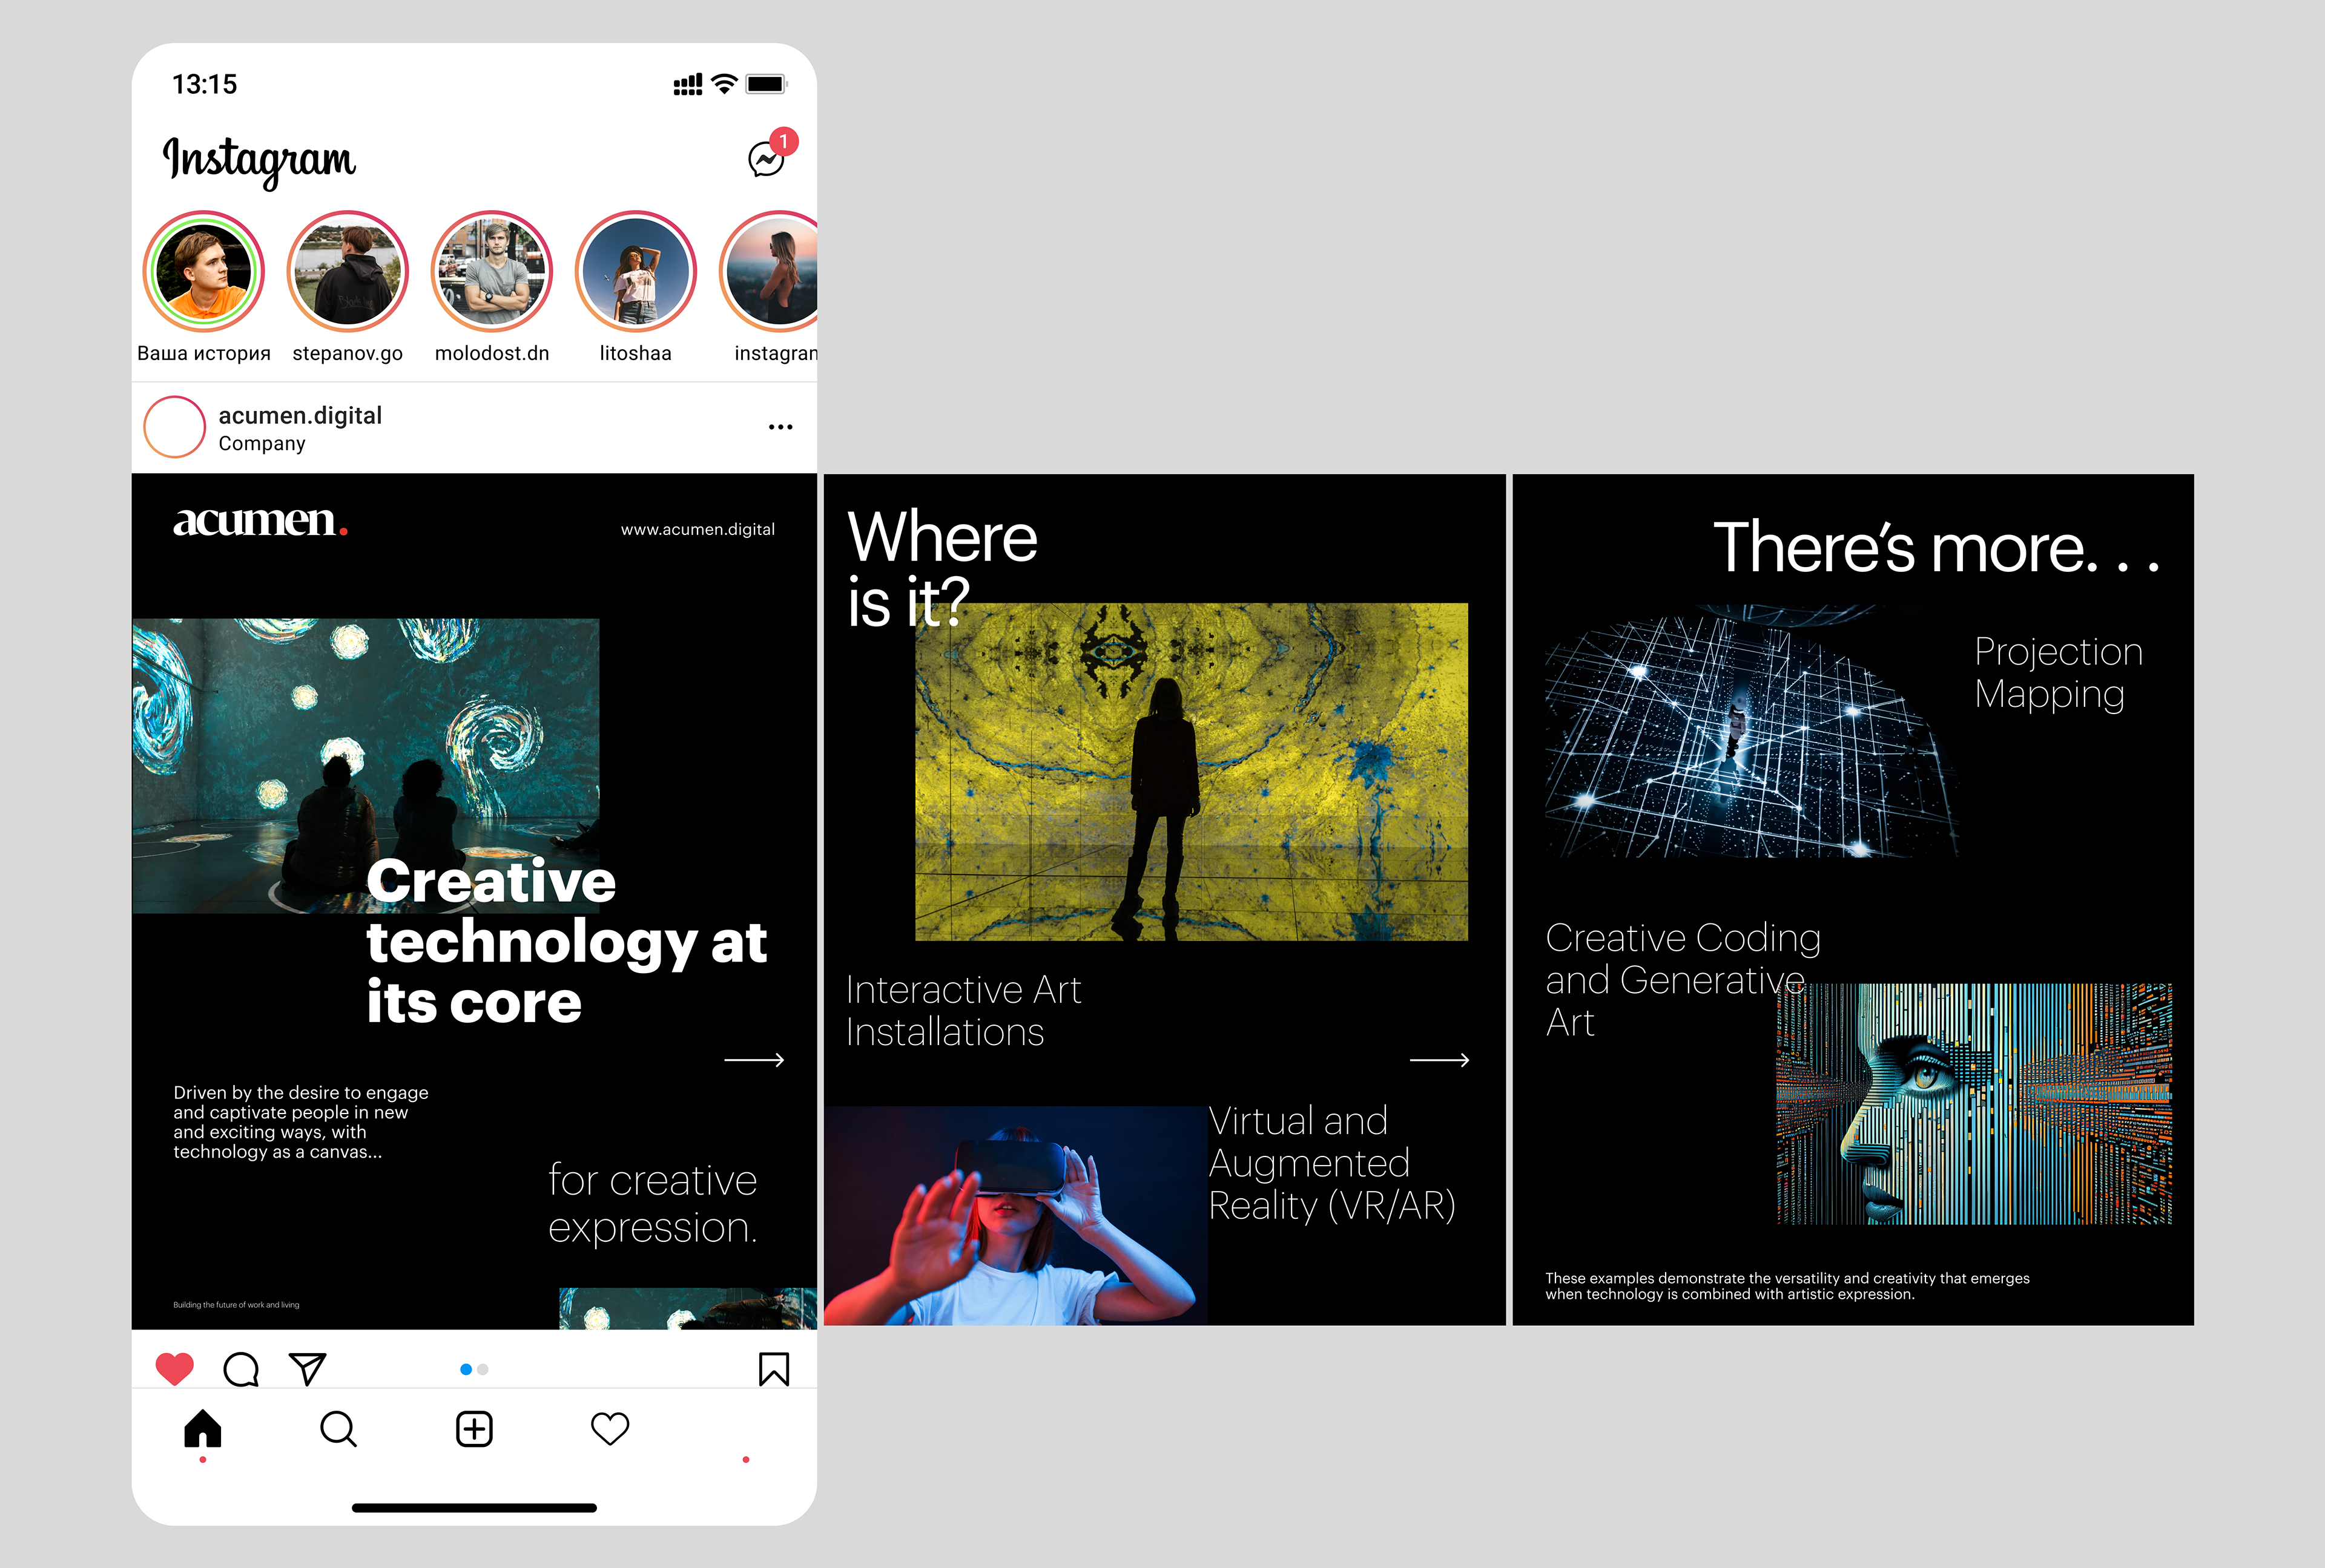
Task: Open post options three-dot menu
Action: (x=780, y=427)
